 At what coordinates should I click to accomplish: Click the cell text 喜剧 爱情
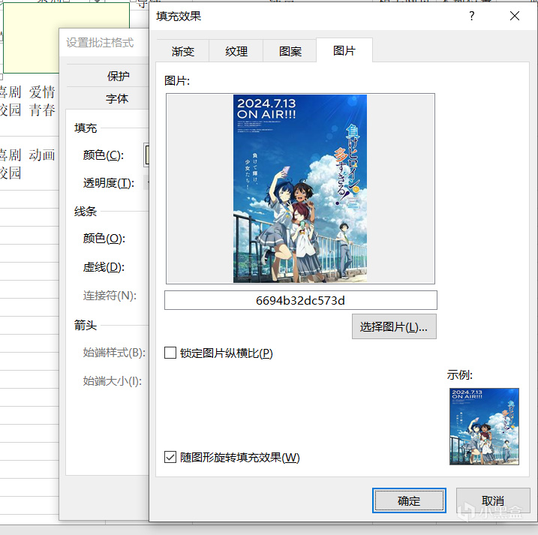pos(28,92)
